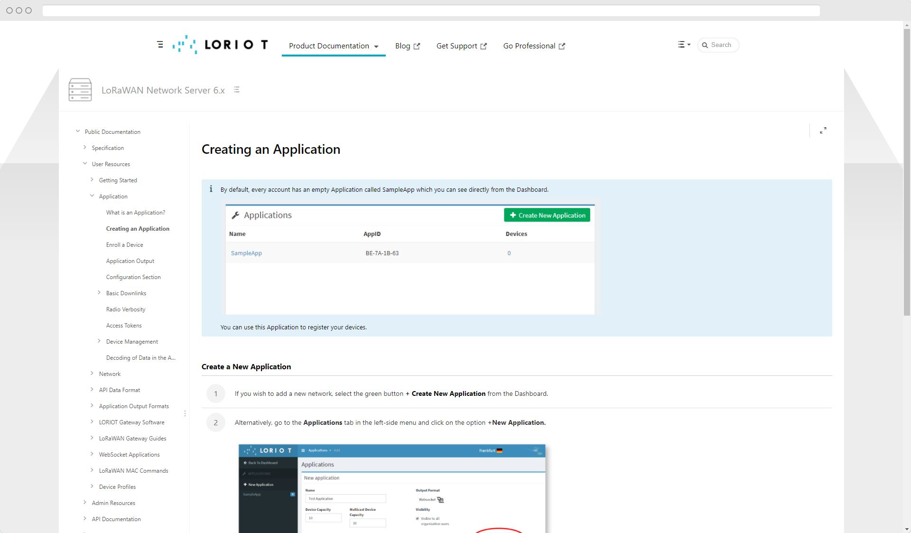Click the New application form screenshot thumbnail
Image resolution: width=911 pixels, height=533 pixels.
(x=392, y=488)
